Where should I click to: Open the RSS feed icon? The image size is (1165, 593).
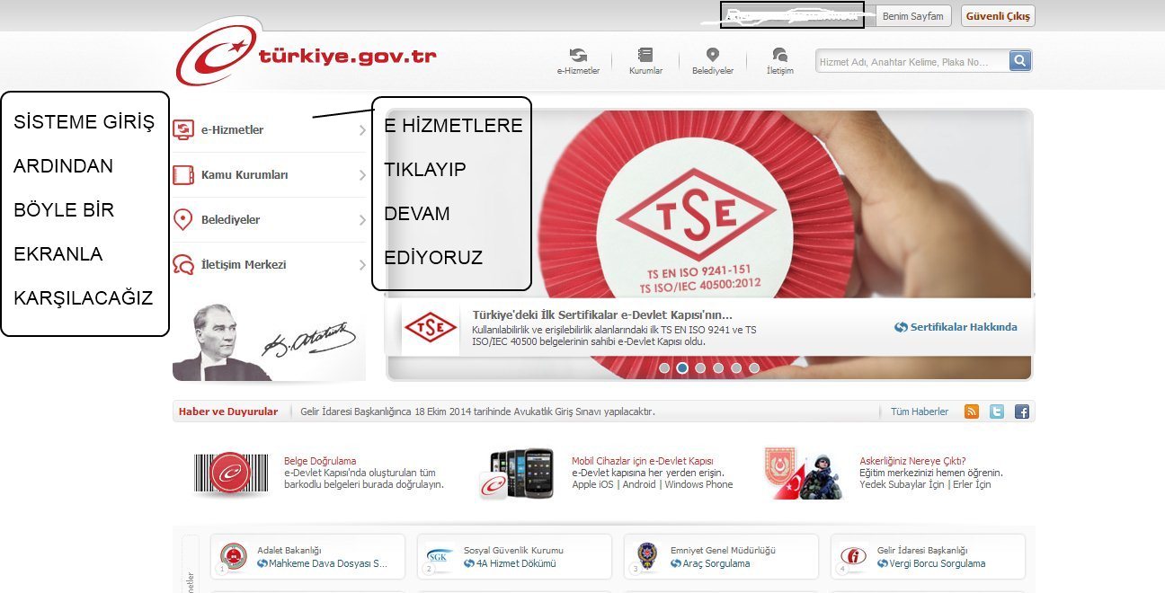972,412
